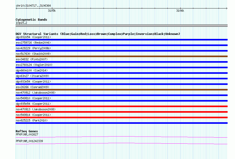
Task: Open variant dgv933n54 (Cooper2011) label
Action: [x=33, y=81]
